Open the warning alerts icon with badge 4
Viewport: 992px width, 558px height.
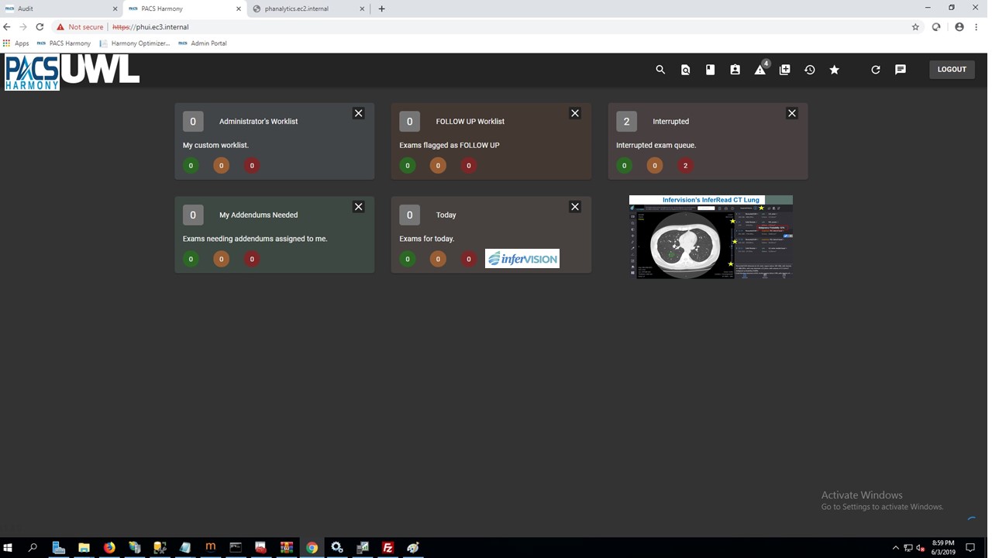pos(759,70)
